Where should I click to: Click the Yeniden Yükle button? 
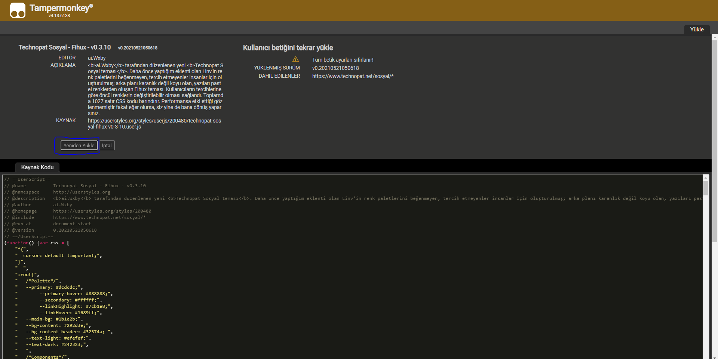coord(79,145)
